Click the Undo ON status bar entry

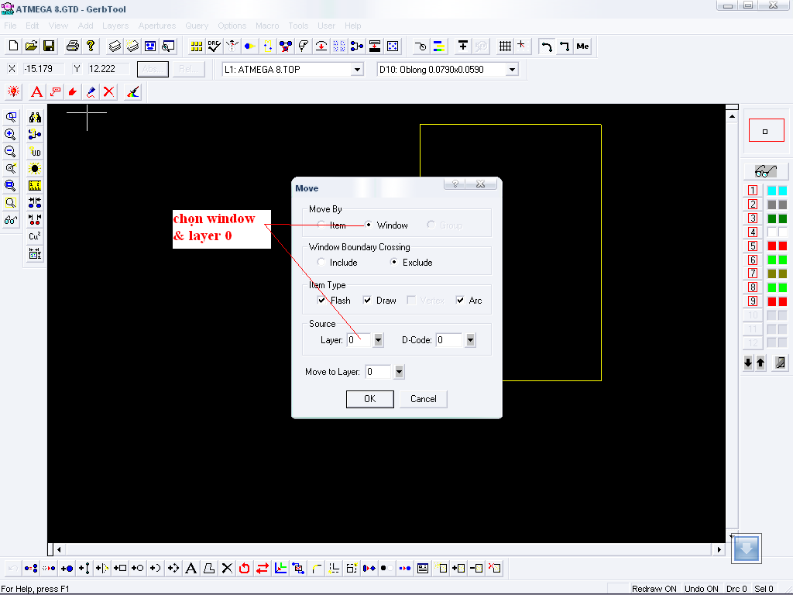click(701, 589)
